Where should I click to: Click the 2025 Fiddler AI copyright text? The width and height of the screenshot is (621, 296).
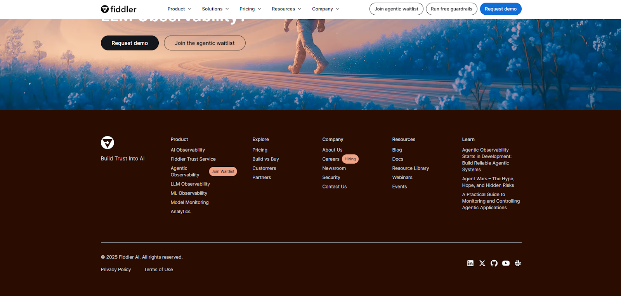point(142,257)
